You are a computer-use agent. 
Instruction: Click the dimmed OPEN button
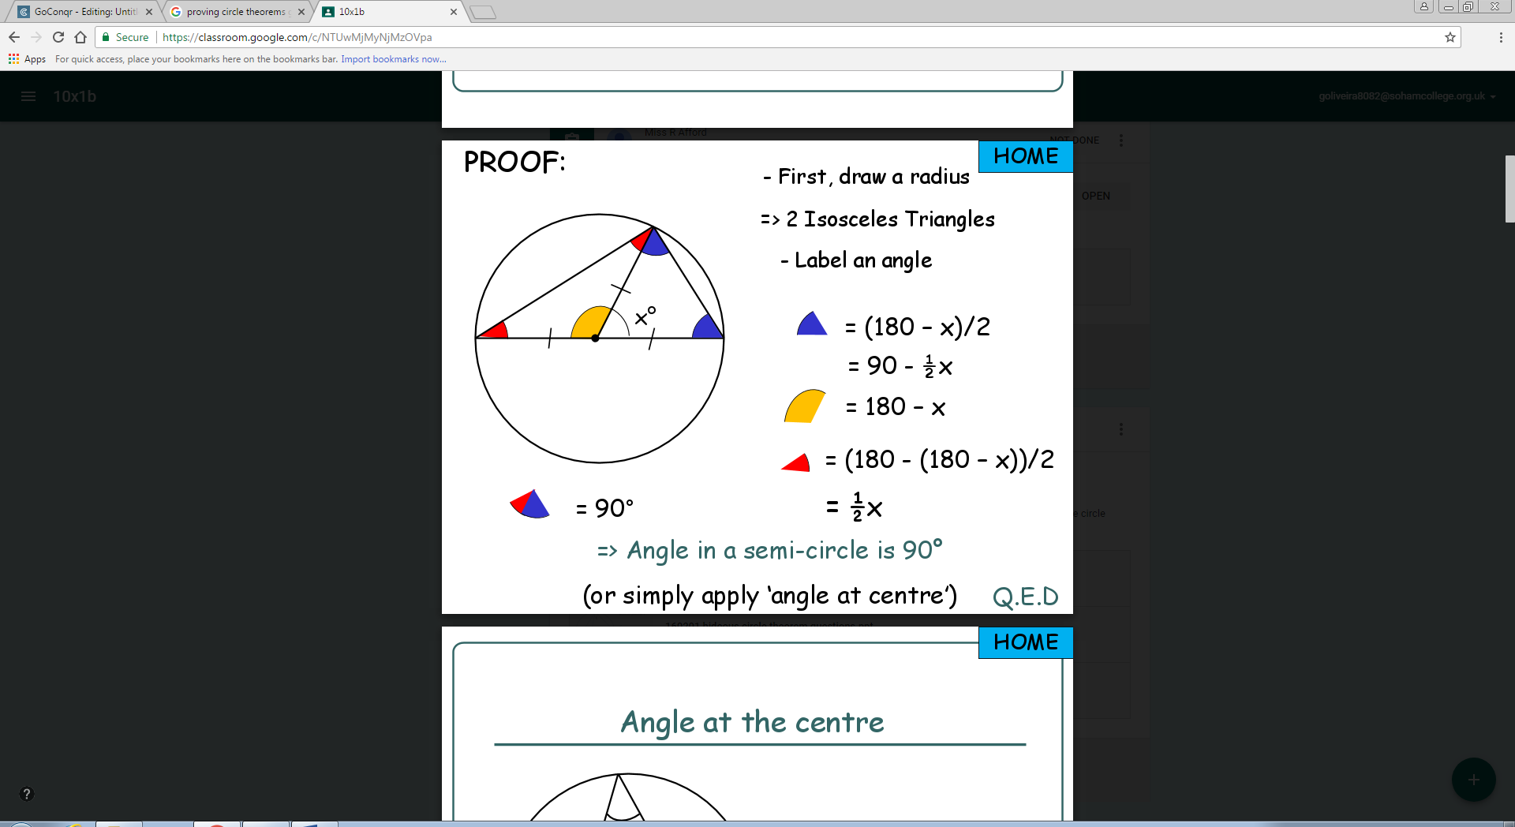(x=1096, y=196)
